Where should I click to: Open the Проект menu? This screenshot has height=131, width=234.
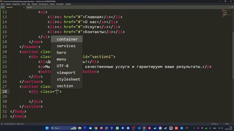click(52, 4)
